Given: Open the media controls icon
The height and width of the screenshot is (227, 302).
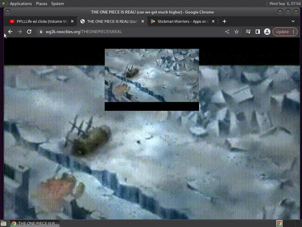Looking at the screenshot, I should (248, 32).
